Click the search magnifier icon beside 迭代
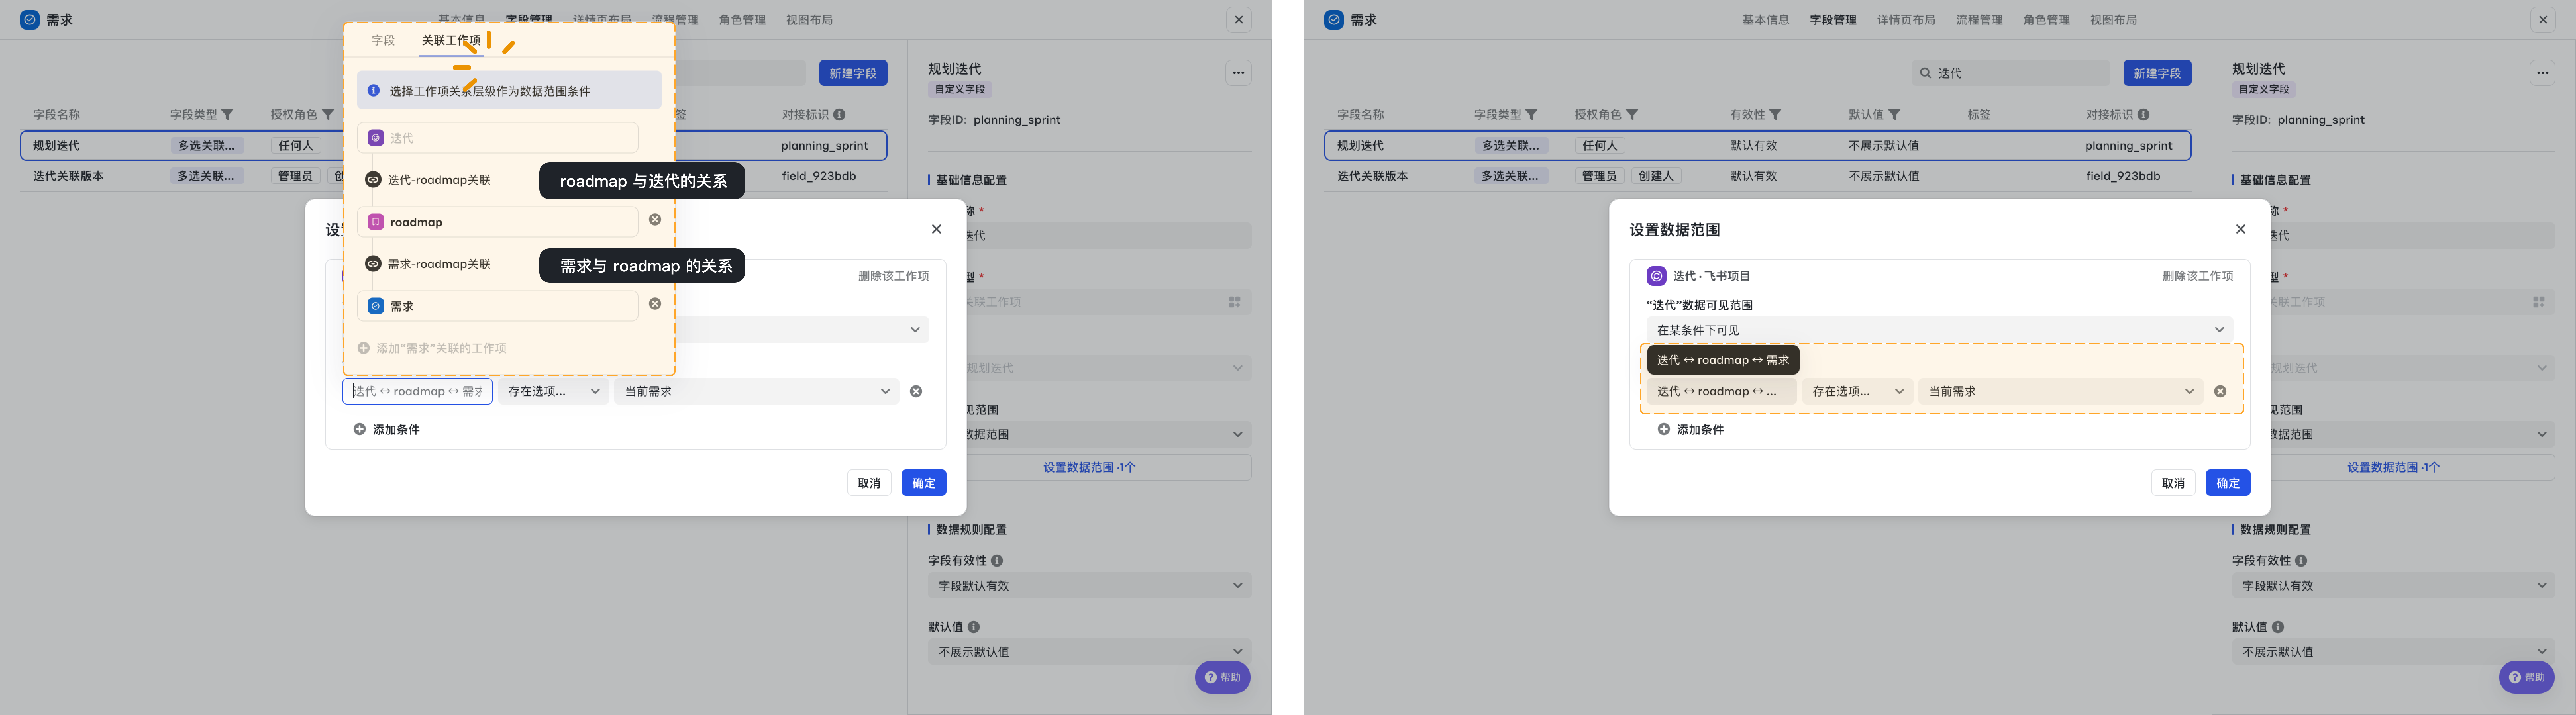This screenshot has height=715, width=2576. [1925, 73]
